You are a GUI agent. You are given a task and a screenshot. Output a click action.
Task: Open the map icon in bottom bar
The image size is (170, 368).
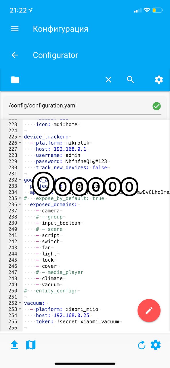[31, 345]
